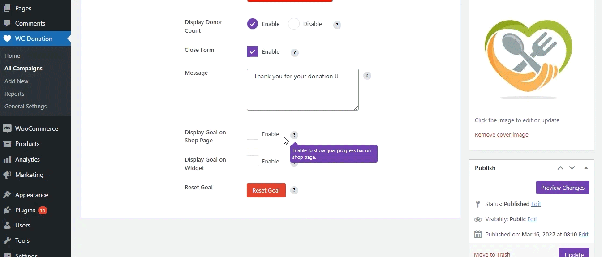The image size is (602, 257).
Task: Open Add New submenu item
Action: pos(17,81)
